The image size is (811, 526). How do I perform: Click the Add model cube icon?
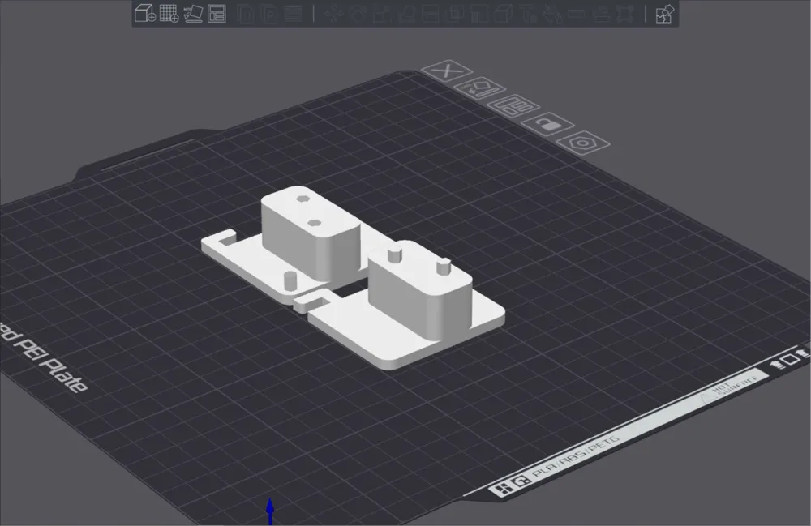pos(145,14)
